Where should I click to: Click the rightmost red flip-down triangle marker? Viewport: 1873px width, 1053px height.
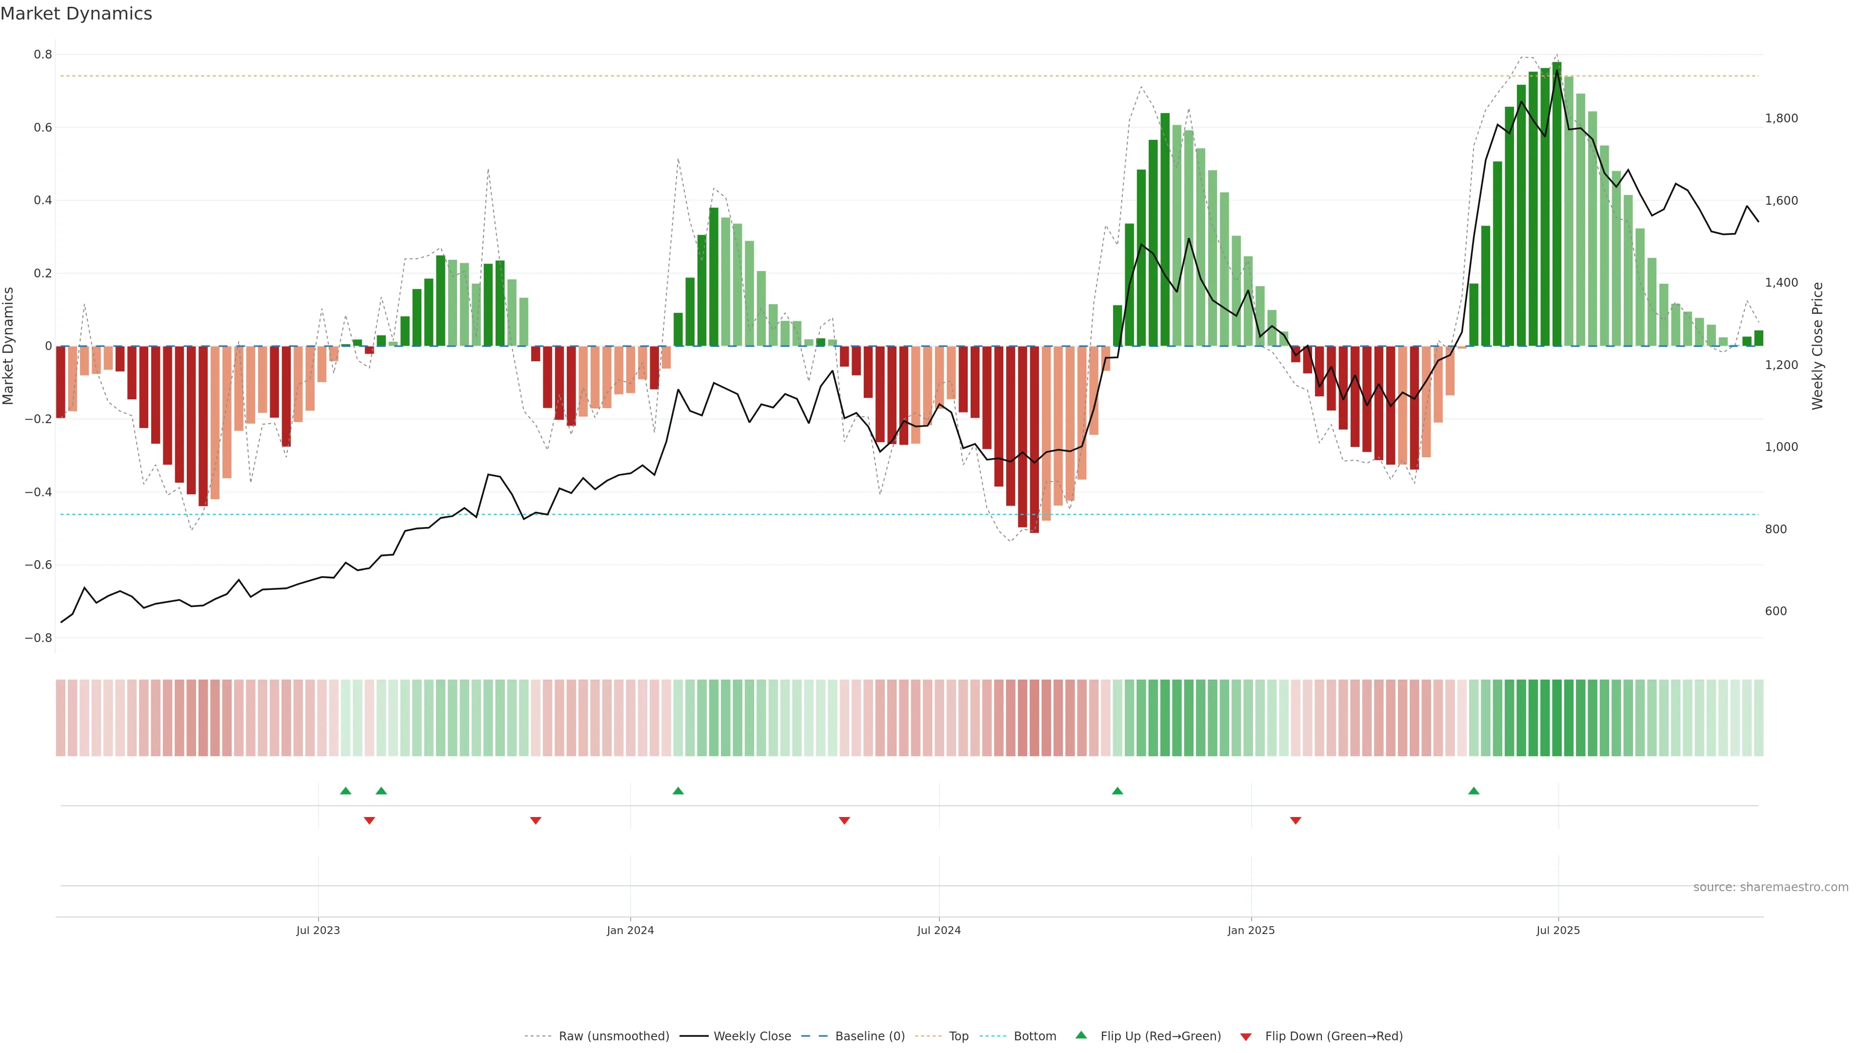1295,820
